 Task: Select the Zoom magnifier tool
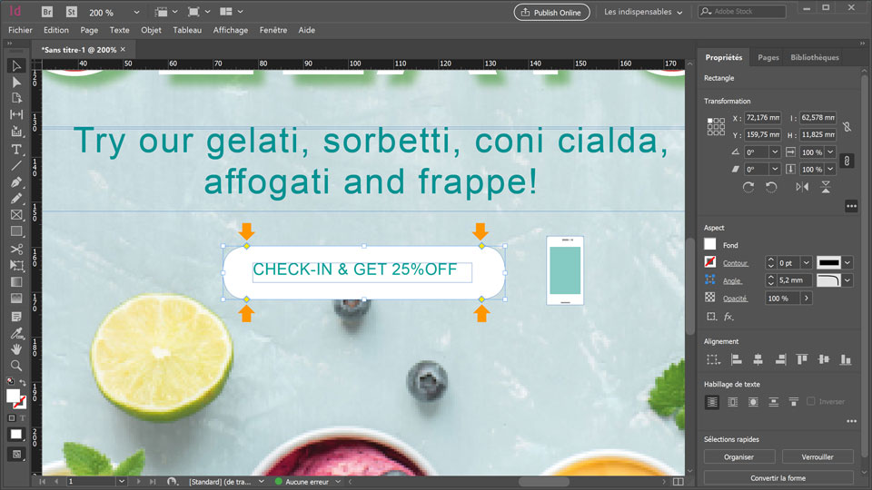pos(16,366)
